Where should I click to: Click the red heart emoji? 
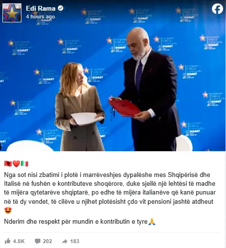(16, 164)
